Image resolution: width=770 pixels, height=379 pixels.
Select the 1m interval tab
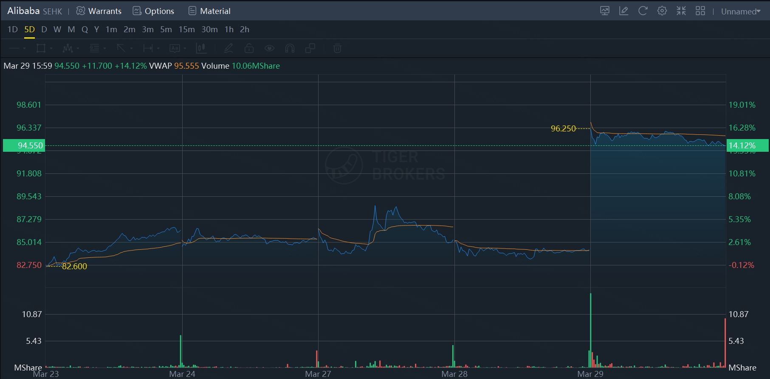[x=111, y=29]
